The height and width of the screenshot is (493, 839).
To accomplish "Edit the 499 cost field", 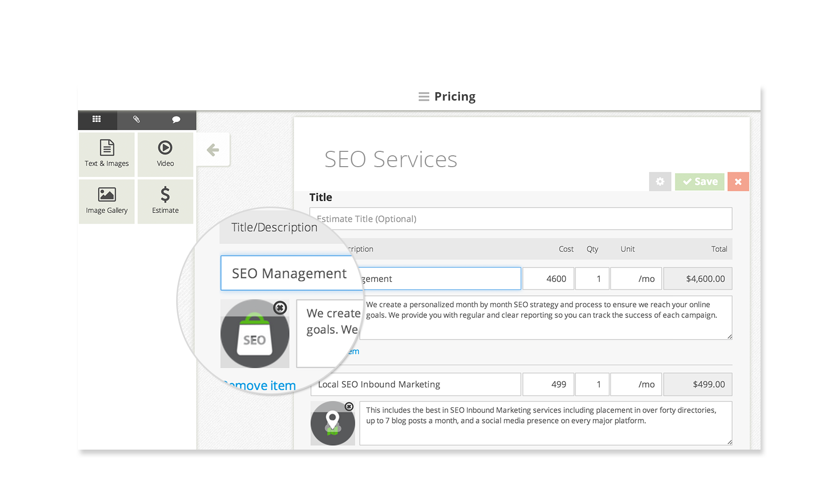I will [x=548, y=385].
